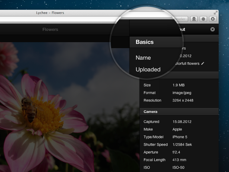Click the Type/Model label
The height and width of the screenshot is (172, 229).
[x=153, y=137]
